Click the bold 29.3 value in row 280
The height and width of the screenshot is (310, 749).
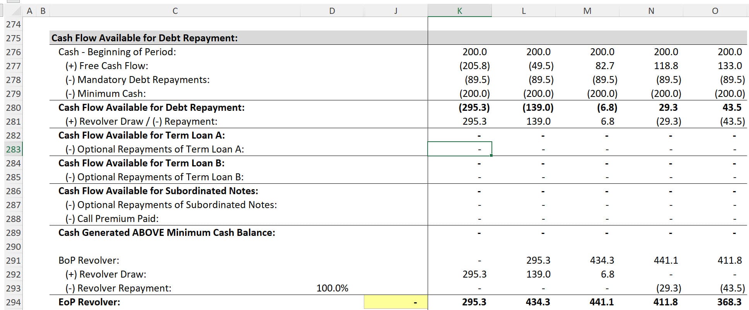point(668,107)
